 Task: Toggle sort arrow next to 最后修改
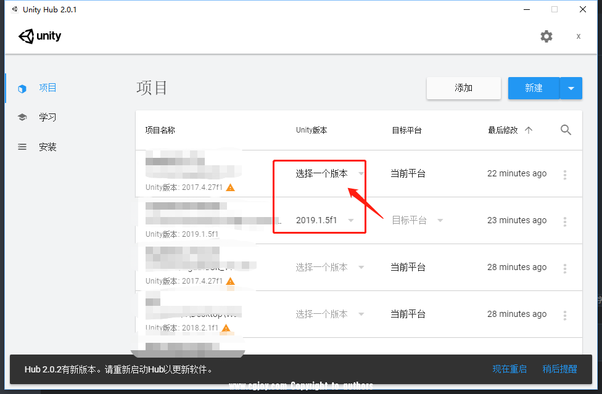529,130
